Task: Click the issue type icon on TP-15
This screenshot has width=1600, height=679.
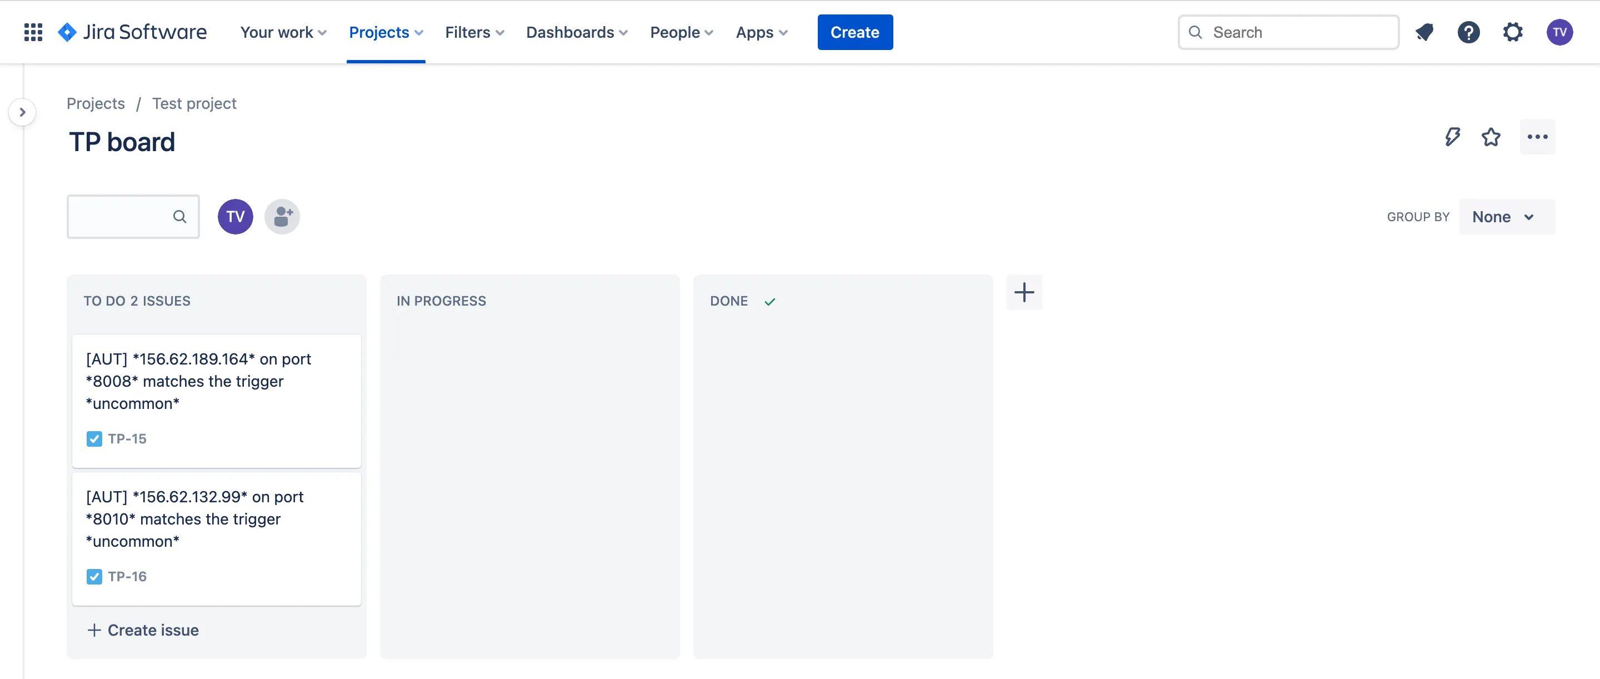Action: click(x=94, y=438)
